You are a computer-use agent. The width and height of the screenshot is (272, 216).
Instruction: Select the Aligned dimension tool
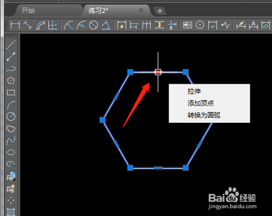[28, 25]
